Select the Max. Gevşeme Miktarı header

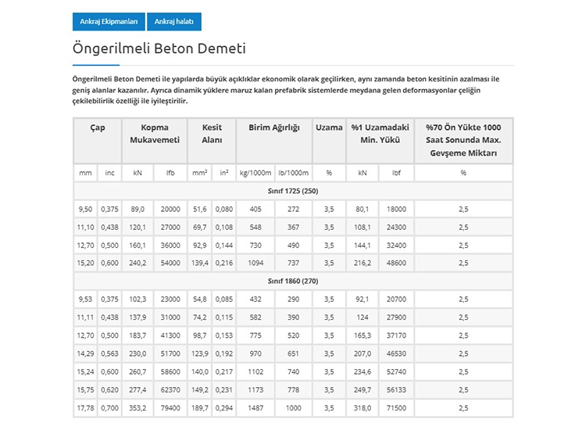tap(463, 140)
